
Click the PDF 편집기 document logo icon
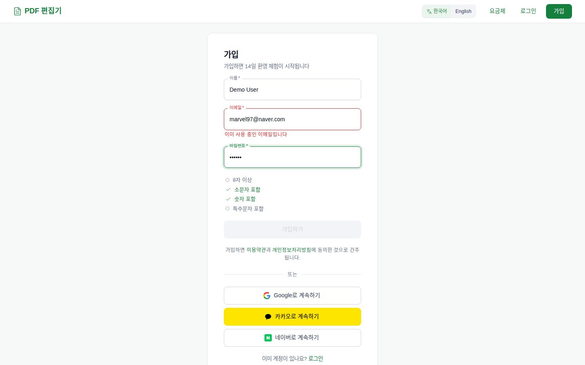[x=17, y=11]
